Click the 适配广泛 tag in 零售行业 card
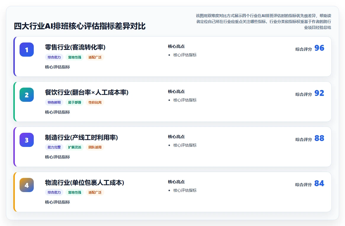 tap(95, 57)
